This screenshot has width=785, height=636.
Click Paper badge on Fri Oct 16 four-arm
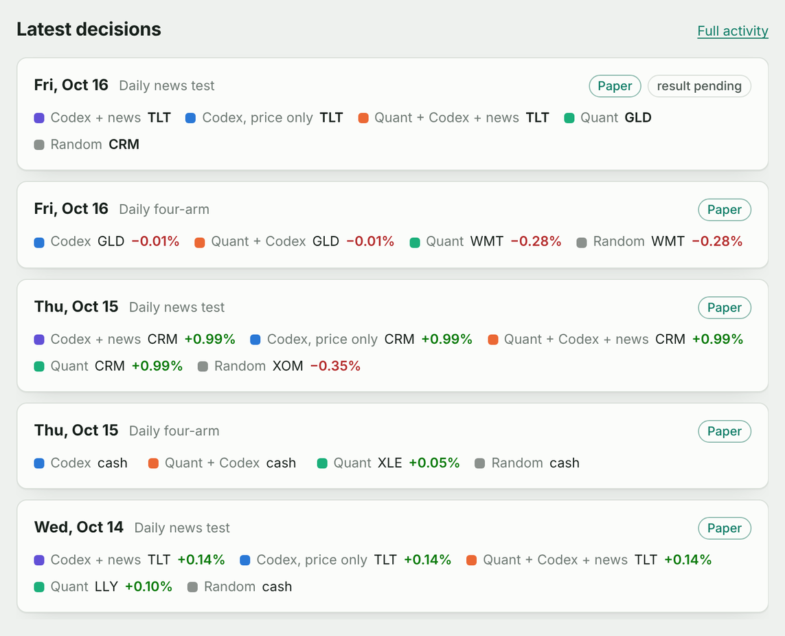click(725, 210)
